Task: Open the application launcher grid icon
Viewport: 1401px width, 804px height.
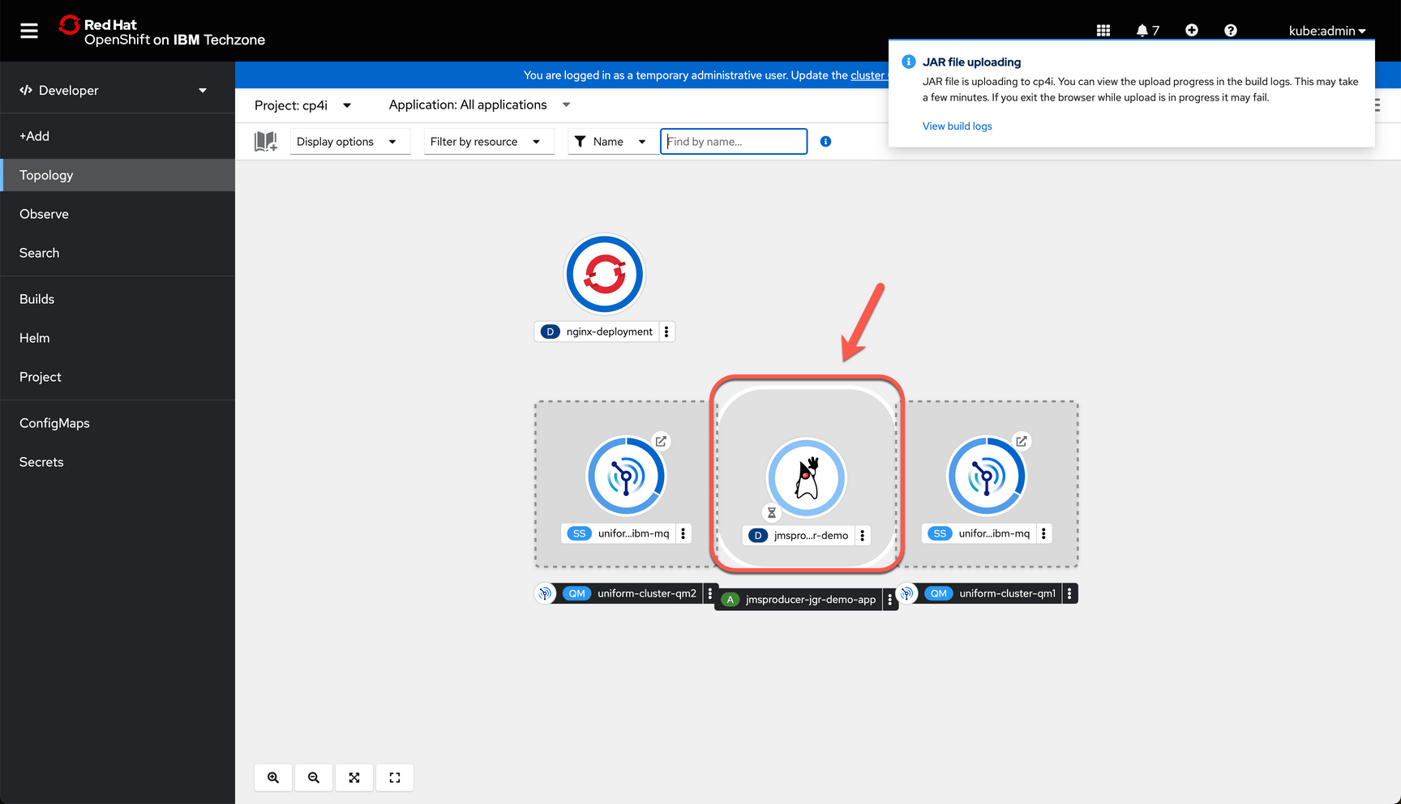Action: (1103, 30)
